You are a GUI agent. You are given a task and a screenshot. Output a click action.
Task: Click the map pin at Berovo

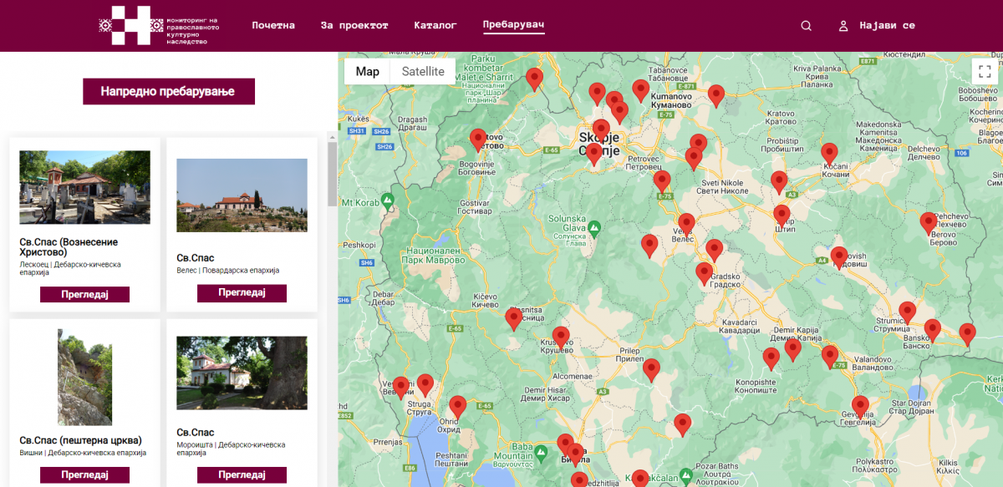pyautogui.click(x=929, y=221)
